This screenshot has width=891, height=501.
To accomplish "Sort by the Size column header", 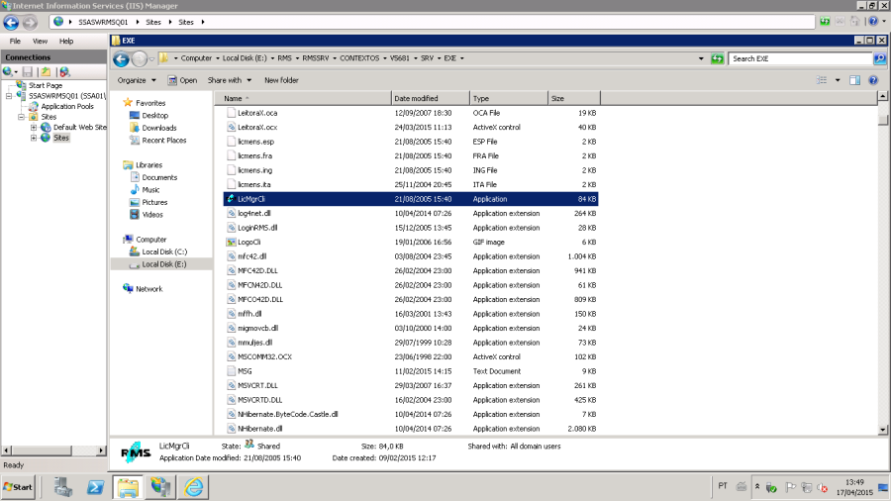I will pos(574,98).
